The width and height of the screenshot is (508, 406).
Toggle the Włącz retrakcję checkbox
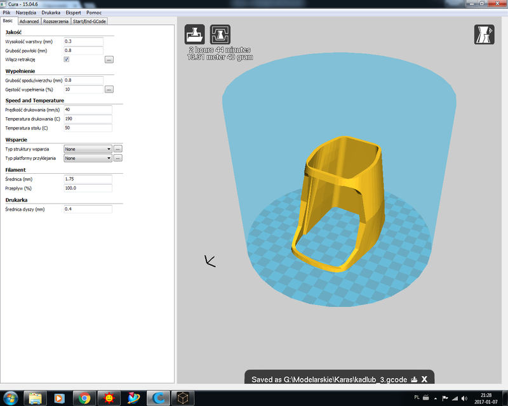pos(67,59)
